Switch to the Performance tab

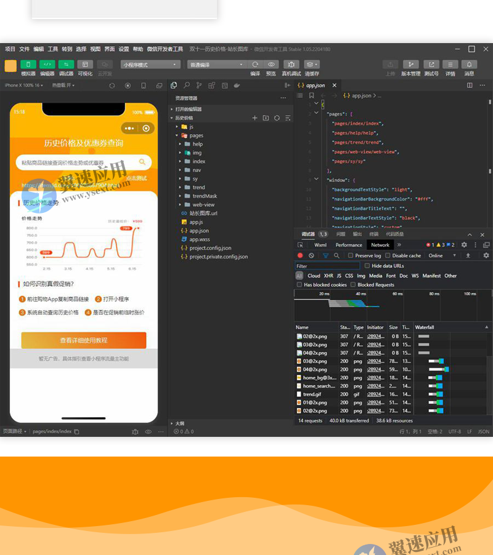tap(349, 245)
